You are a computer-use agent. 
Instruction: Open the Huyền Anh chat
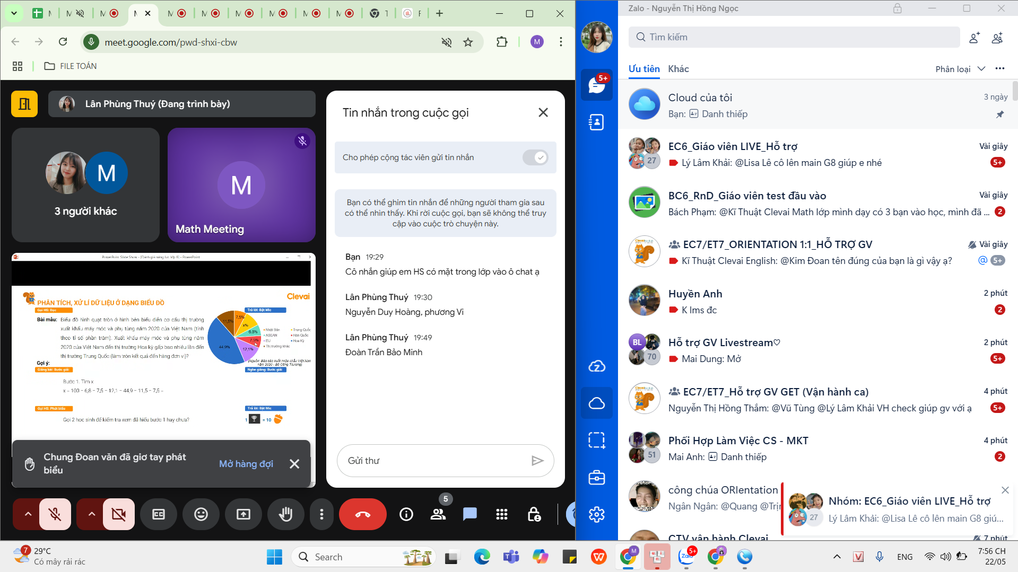click(817, 301)
